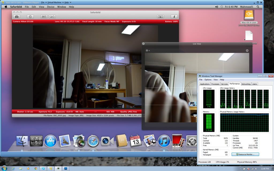Open Preview from the dock

pos(150,141)
